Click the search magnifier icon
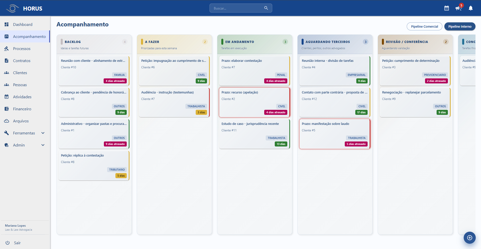Image resolution: width=481 pixels, height=249 pixels. (x=266, y=8)
